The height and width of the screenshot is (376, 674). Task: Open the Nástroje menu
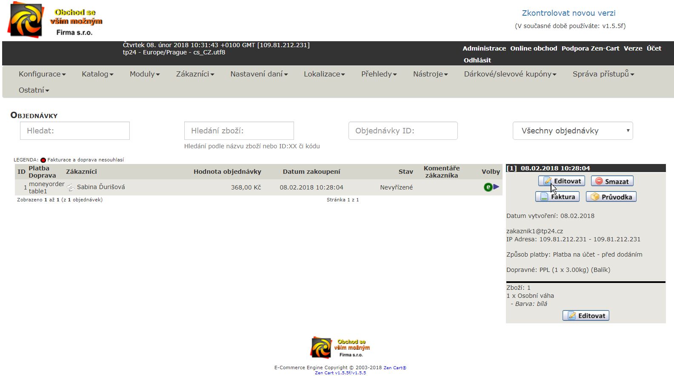(430, 74)
